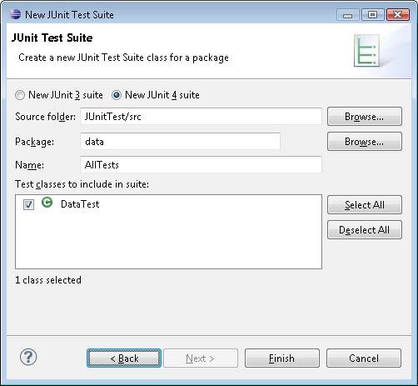This screenshot has height=386, width=418.
Task: Select the DataTest entry in class list
Action: point(80,204)
